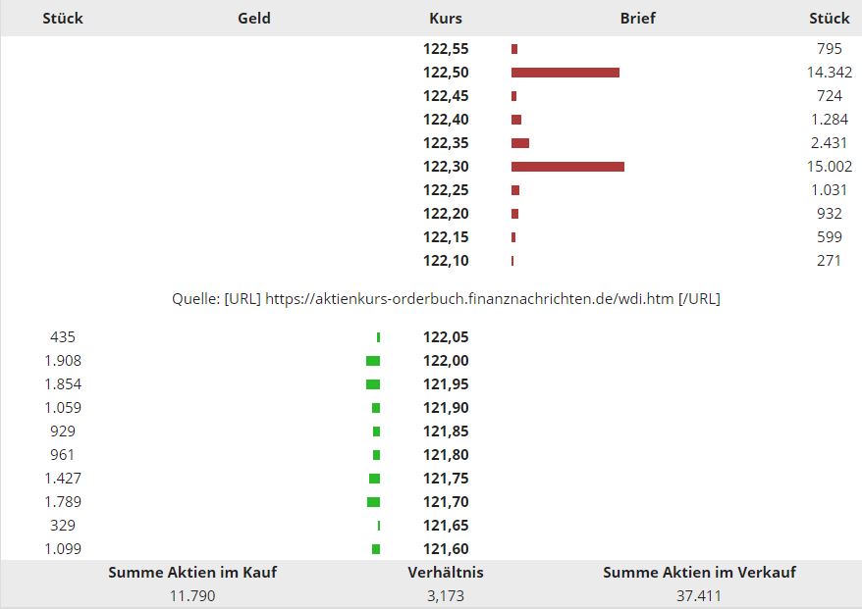The width and height of the screenshot is (862, 609).
Task: Click the Summe Aktien im Verkauf label
Action: point(699,572)
